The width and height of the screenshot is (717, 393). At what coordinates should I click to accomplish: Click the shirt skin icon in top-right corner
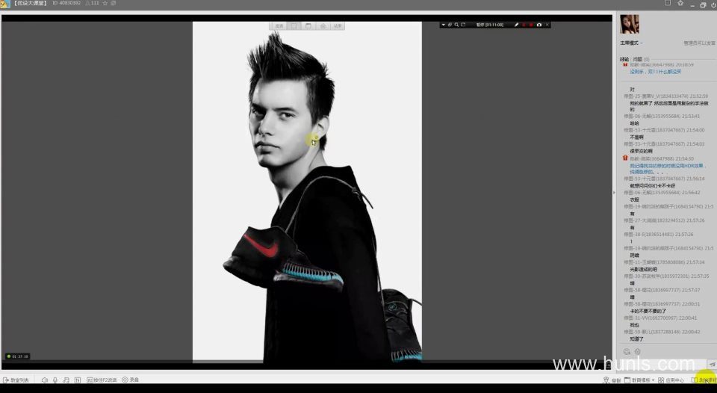680,3
